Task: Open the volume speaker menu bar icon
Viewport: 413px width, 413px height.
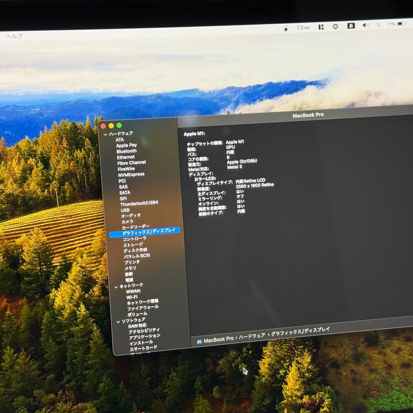Action: point(366,25)
